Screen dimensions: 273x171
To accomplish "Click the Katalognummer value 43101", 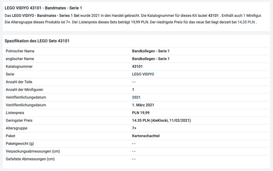I will click(x=137, y=66).
